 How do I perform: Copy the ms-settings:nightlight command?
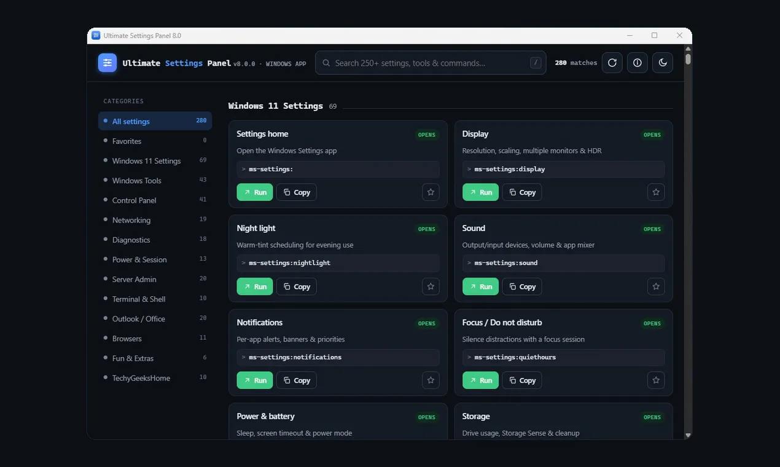tap(297, 286)
